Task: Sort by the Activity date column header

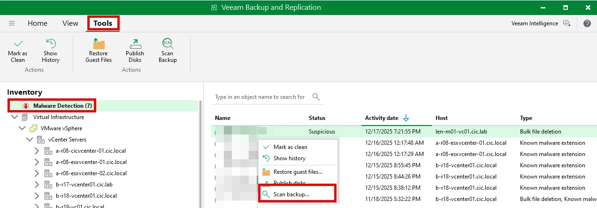Action: tap(382, 118)
